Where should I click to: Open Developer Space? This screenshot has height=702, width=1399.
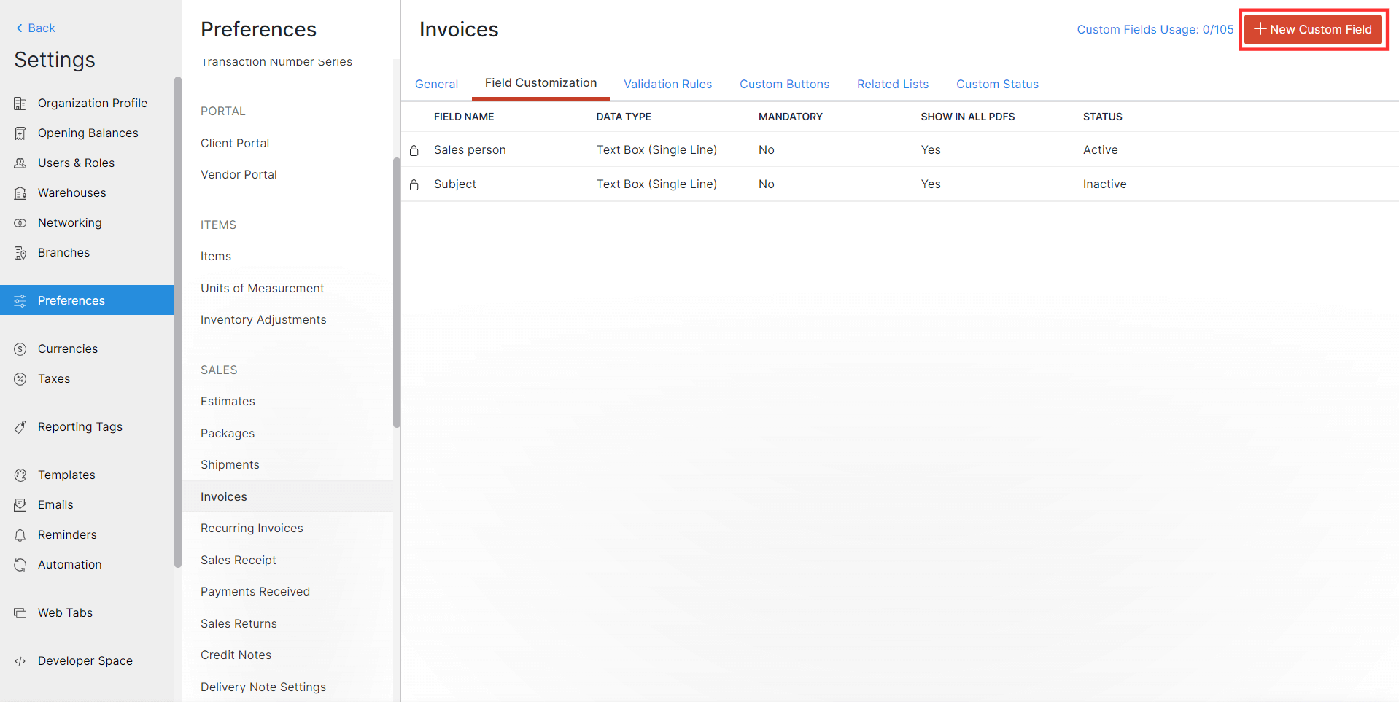click(85, 660)
